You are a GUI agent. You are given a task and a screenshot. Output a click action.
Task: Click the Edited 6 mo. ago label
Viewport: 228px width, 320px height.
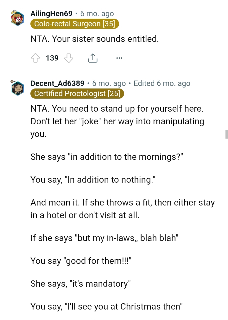(162, 83)
